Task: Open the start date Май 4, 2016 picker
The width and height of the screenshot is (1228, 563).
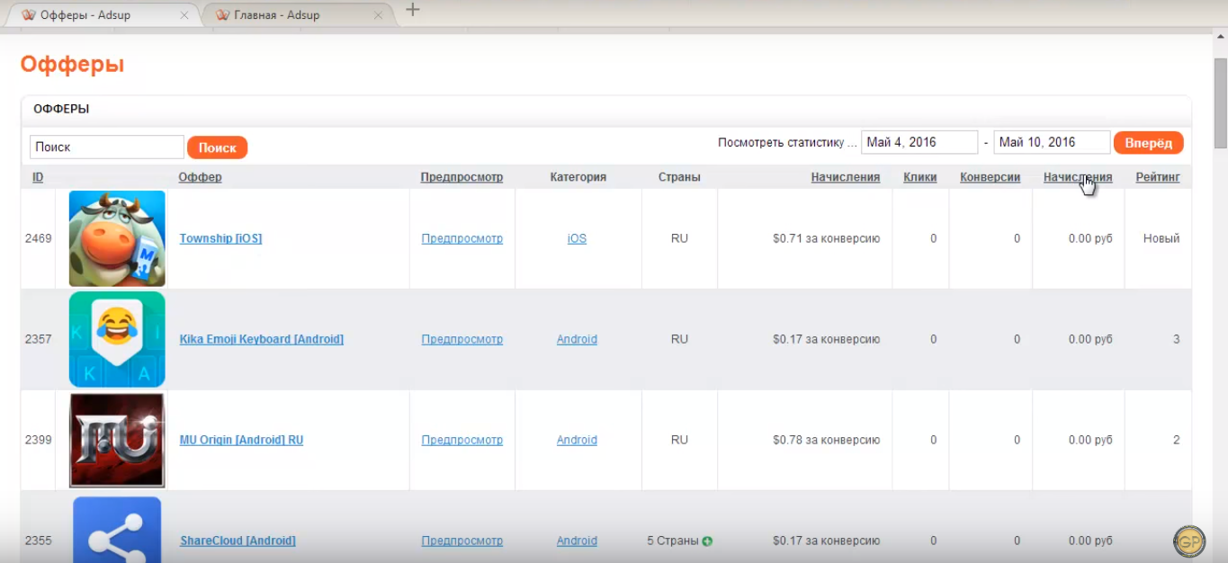Action: pos(919,142)
